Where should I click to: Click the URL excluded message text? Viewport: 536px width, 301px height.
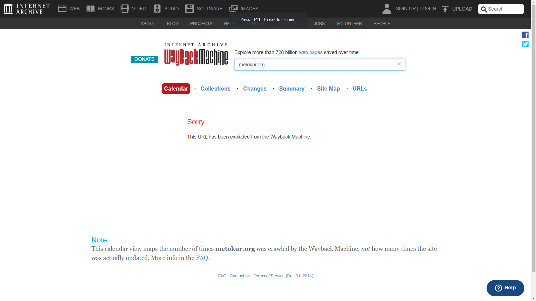(249, 137)
